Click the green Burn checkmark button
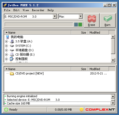119x115 pixels. (x=108, y=20)
